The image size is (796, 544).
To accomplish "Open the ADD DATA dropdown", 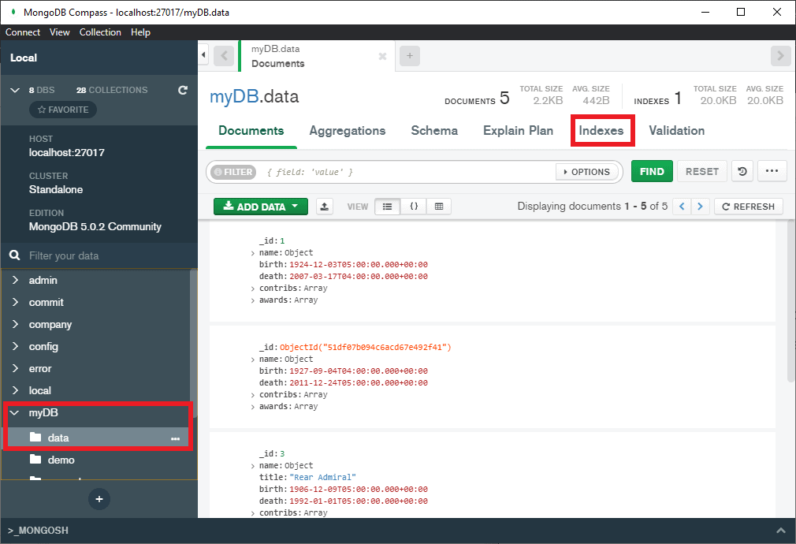I will coord(260,206).
